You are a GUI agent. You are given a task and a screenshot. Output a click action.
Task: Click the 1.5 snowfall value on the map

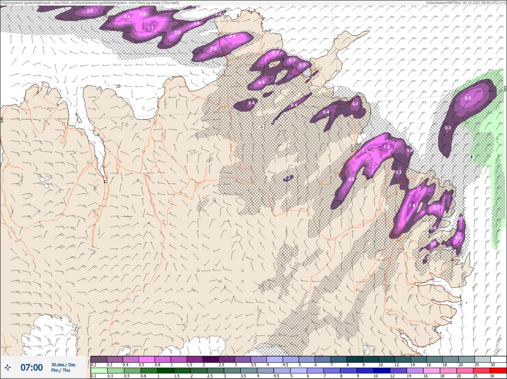coord(387,147)
